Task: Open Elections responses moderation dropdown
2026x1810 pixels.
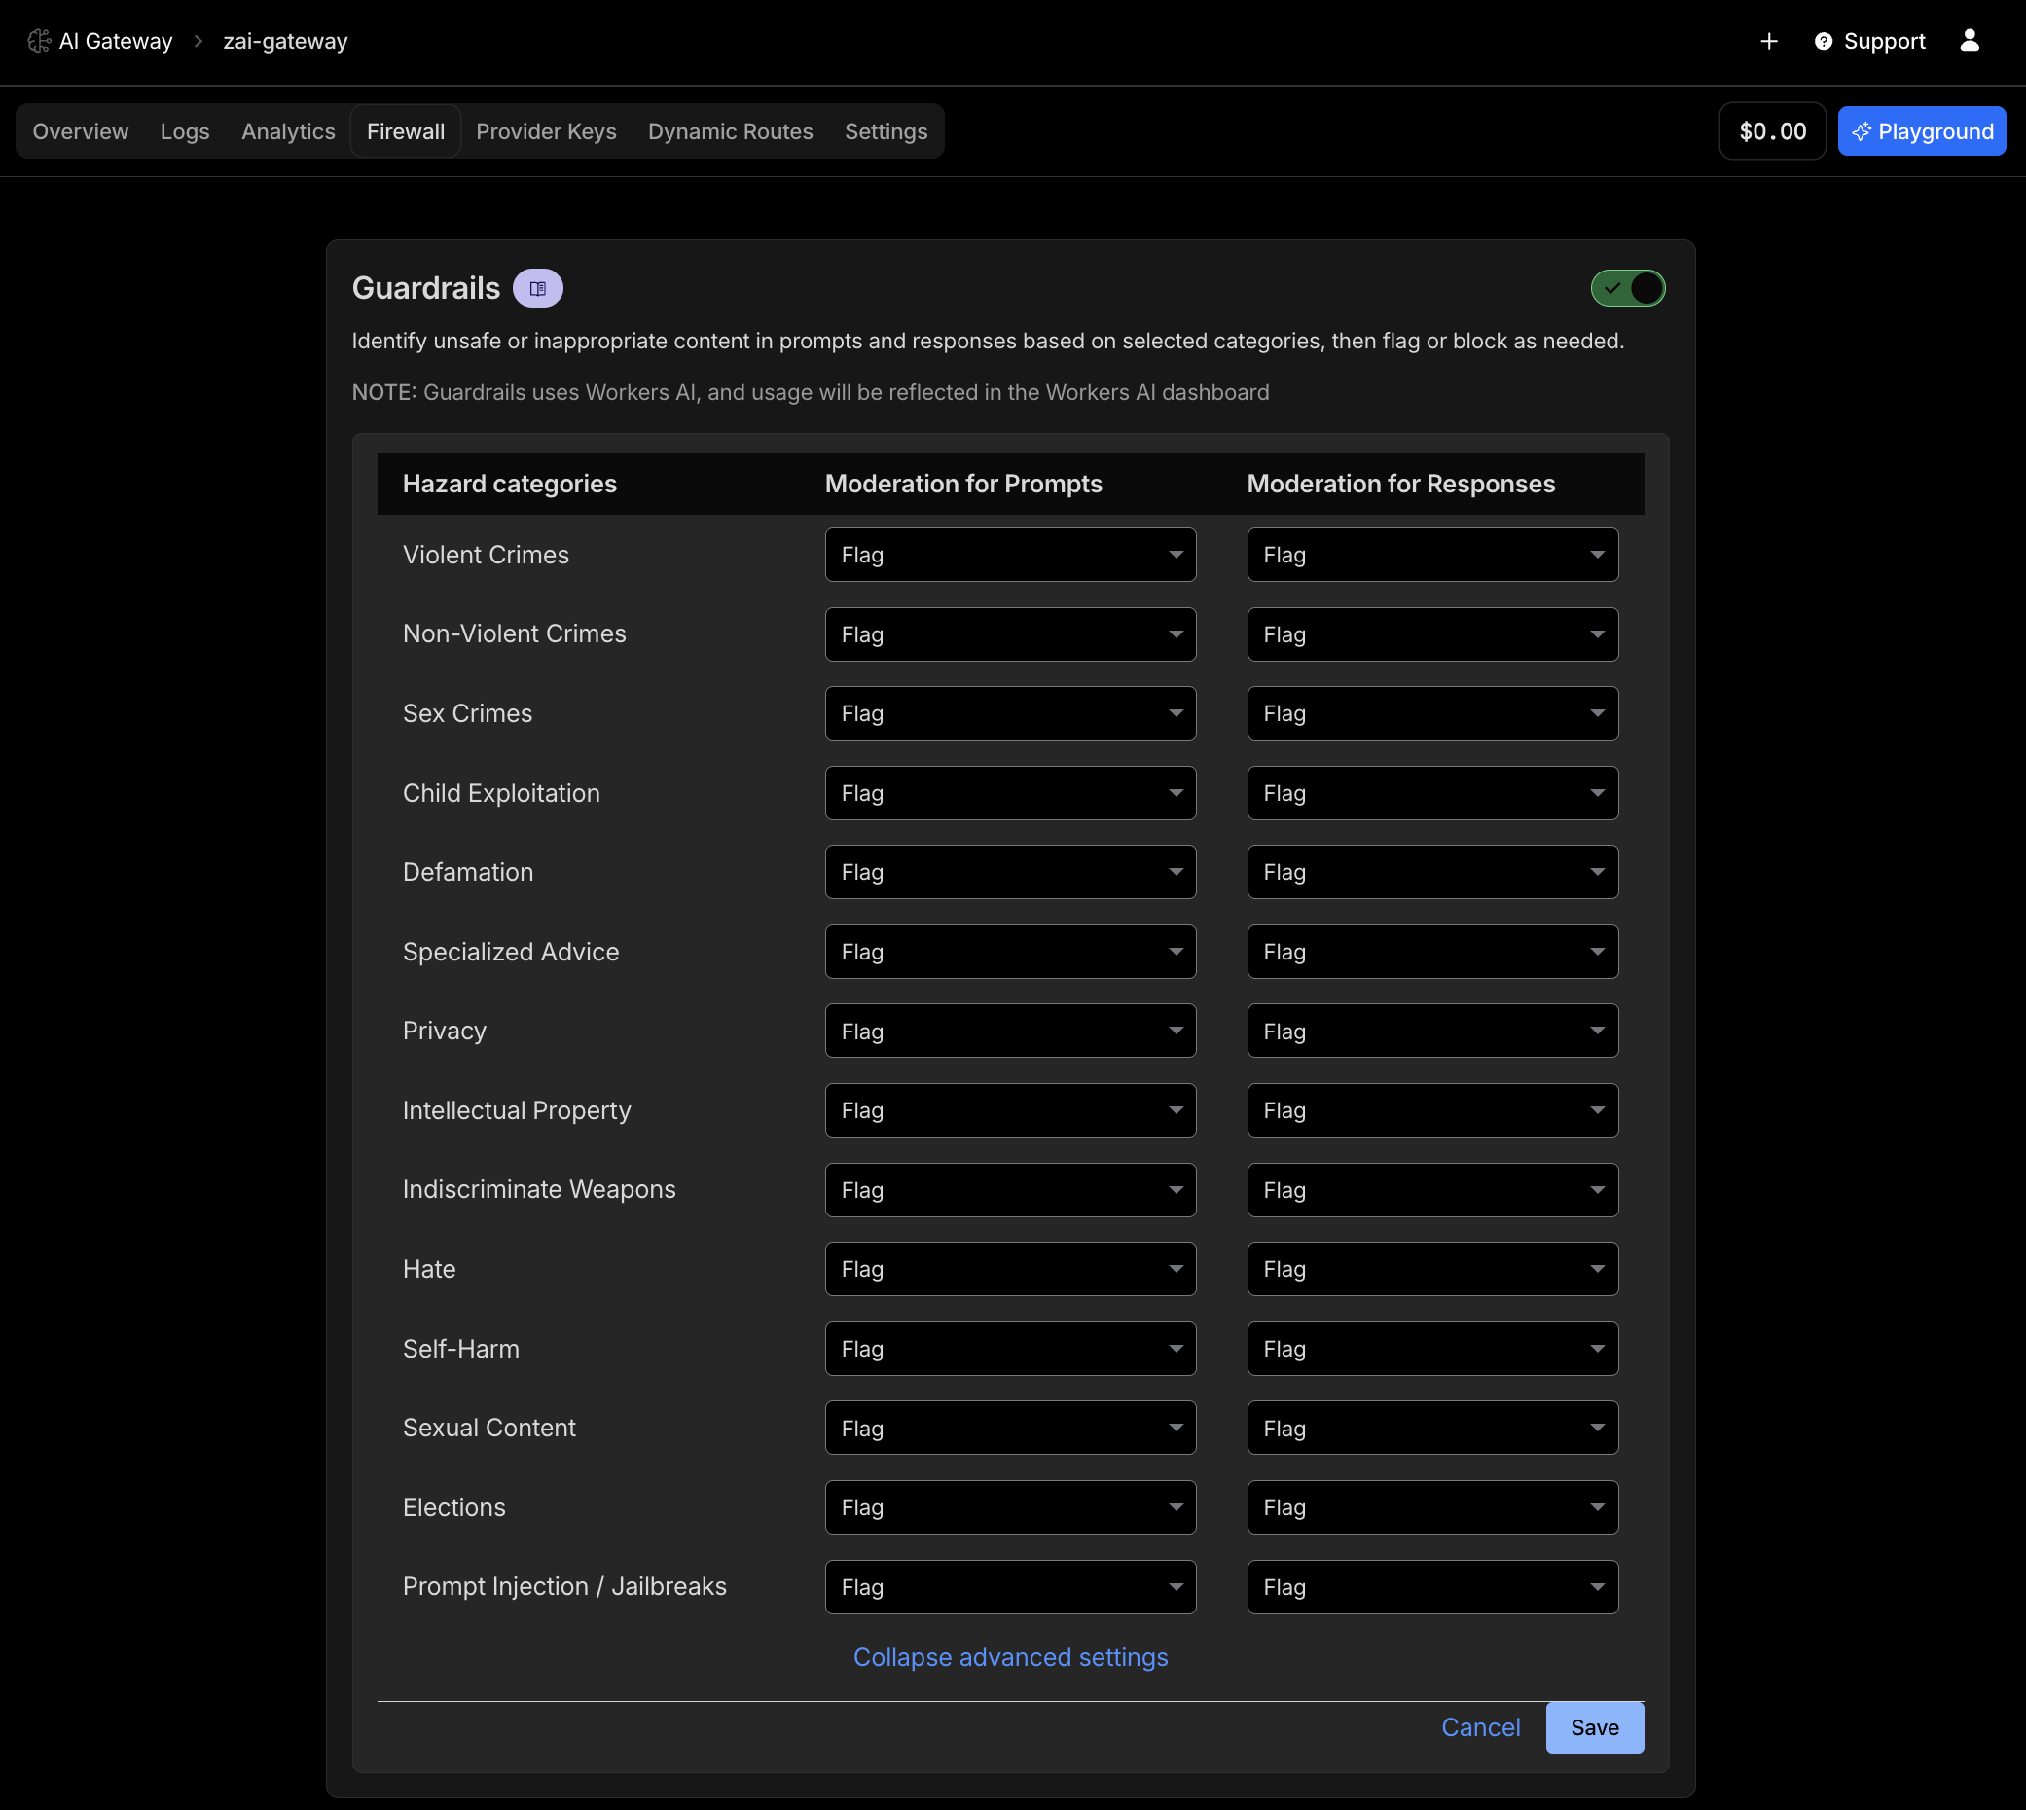Action: pos(1432,1507)
